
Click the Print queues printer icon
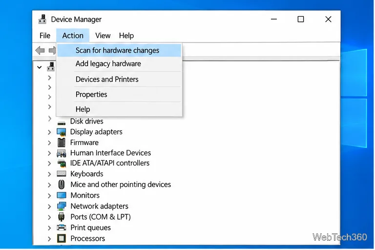click(62, 227)
